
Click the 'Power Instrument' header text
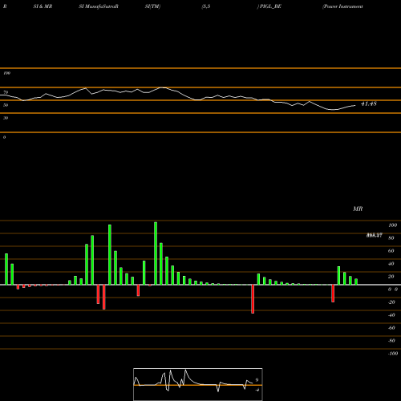342,6
